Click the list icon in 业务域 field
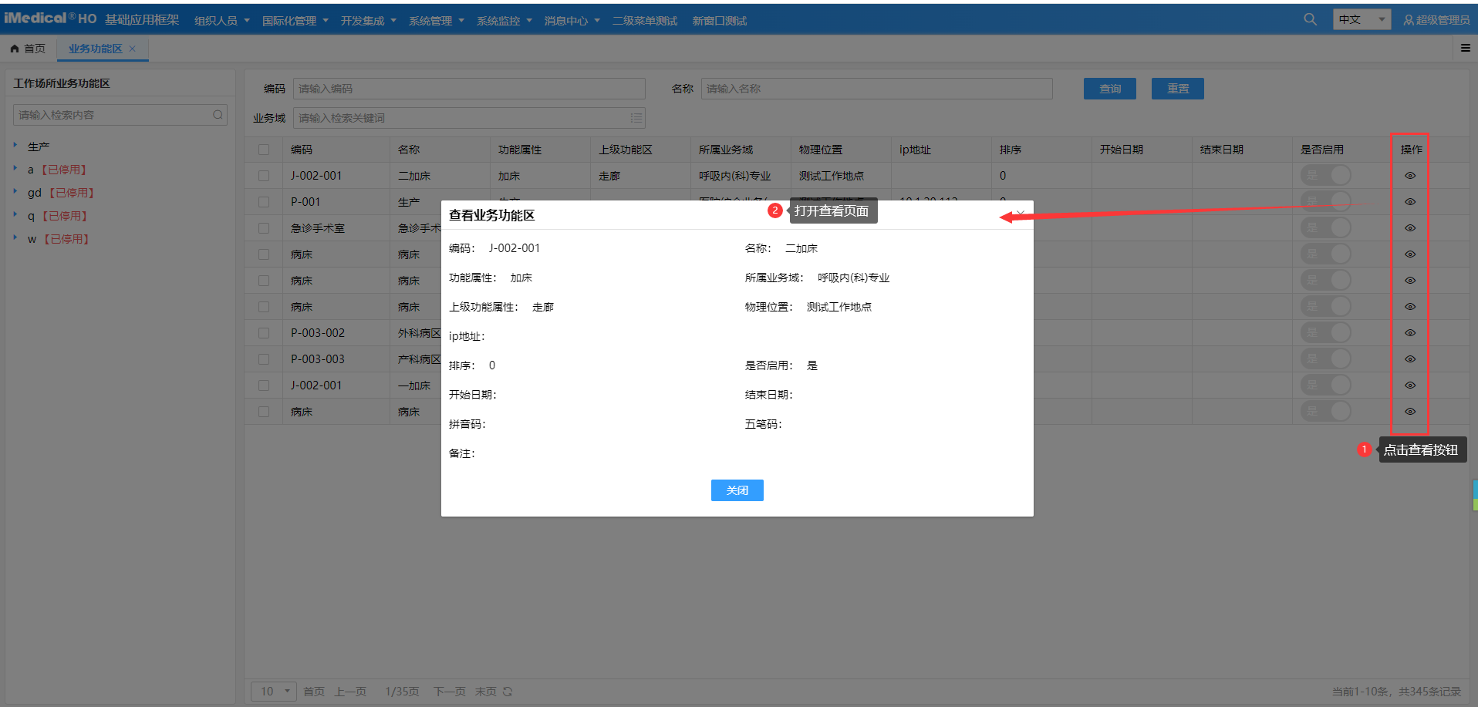This screenshot has height=707, width=1478. click(636, 118)
